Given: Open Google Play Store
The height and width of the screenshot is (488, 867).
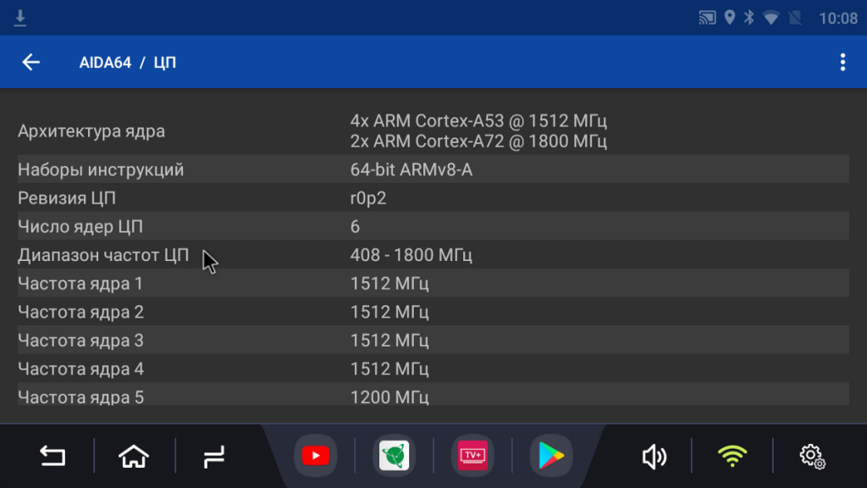Looking at the screenshot, I should point(550,457).
